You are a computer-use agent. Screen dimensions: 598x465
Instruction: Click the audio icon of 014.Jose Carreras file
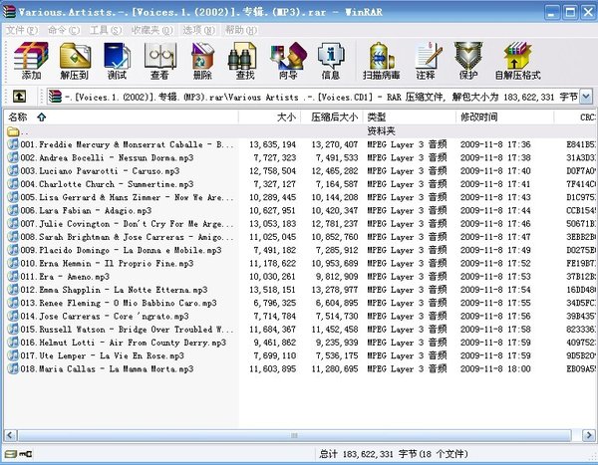[13, 316]
